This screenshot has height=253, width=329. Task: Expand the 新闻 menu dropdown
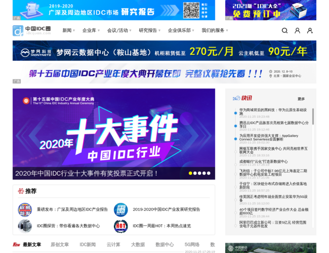[69, 30]
